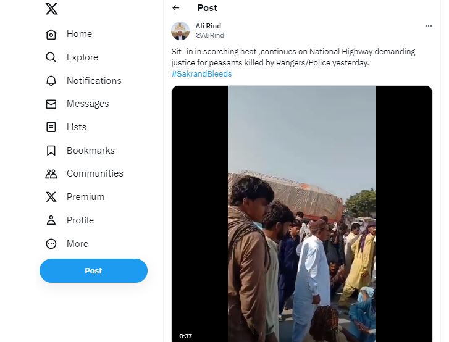Open the @AliRind handle link
The height and width of the screenshot is (342, 449).
(209, 35)
